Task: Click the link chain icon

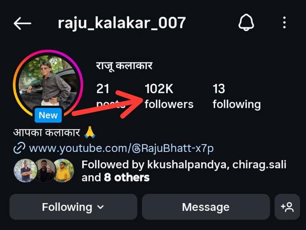Action: 19,148
